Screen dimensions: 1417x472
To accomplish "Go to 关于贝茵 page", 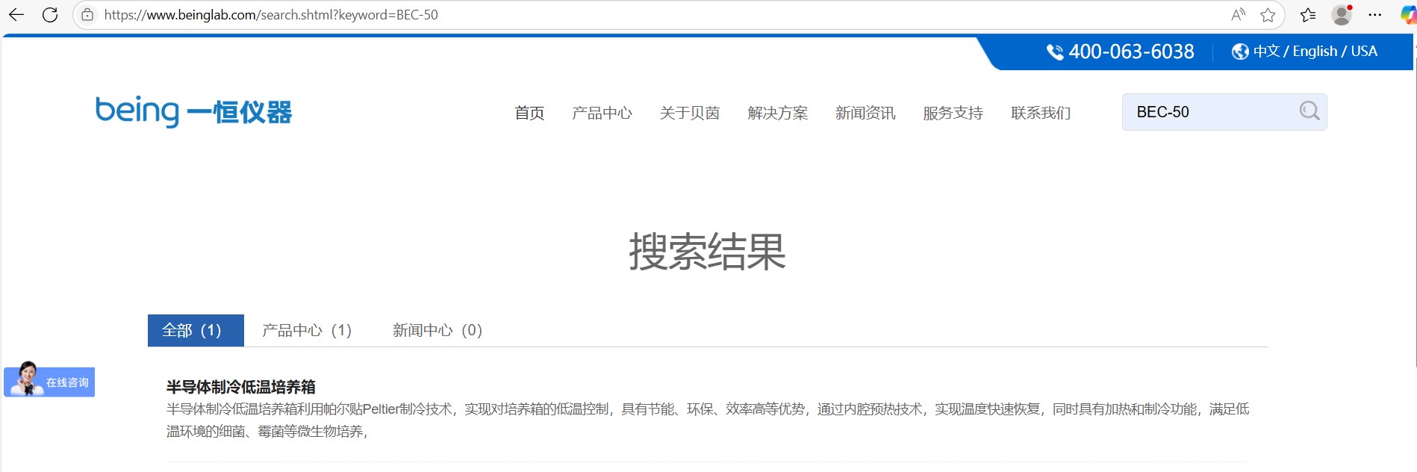I will coord(689,113).
